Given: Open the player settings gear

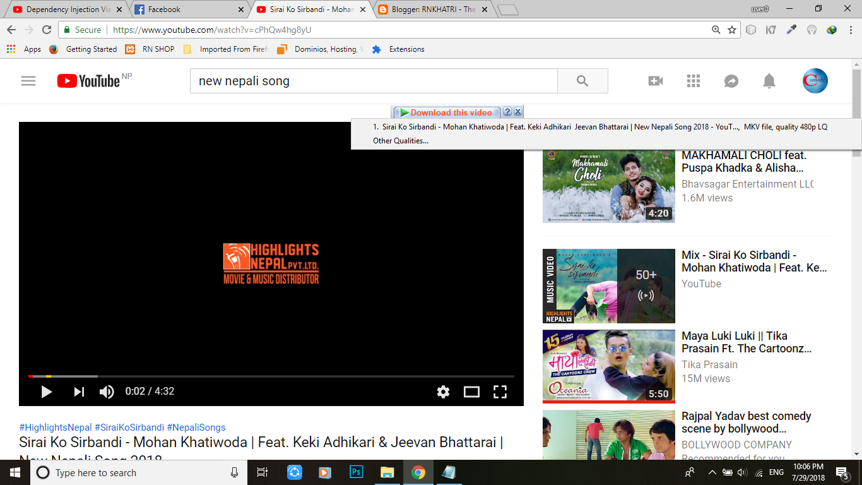Looking at the screenshot, I should pos(444,392).
